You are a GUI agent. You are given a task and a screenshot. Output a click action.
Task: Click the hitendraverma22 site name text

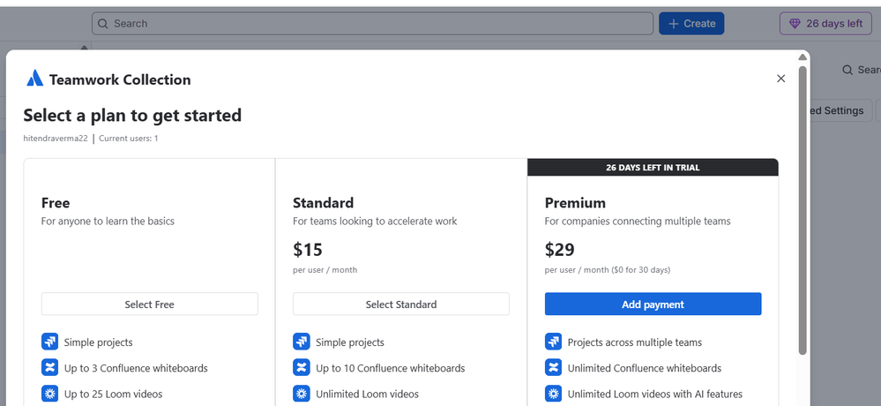[x=56, y=138]
